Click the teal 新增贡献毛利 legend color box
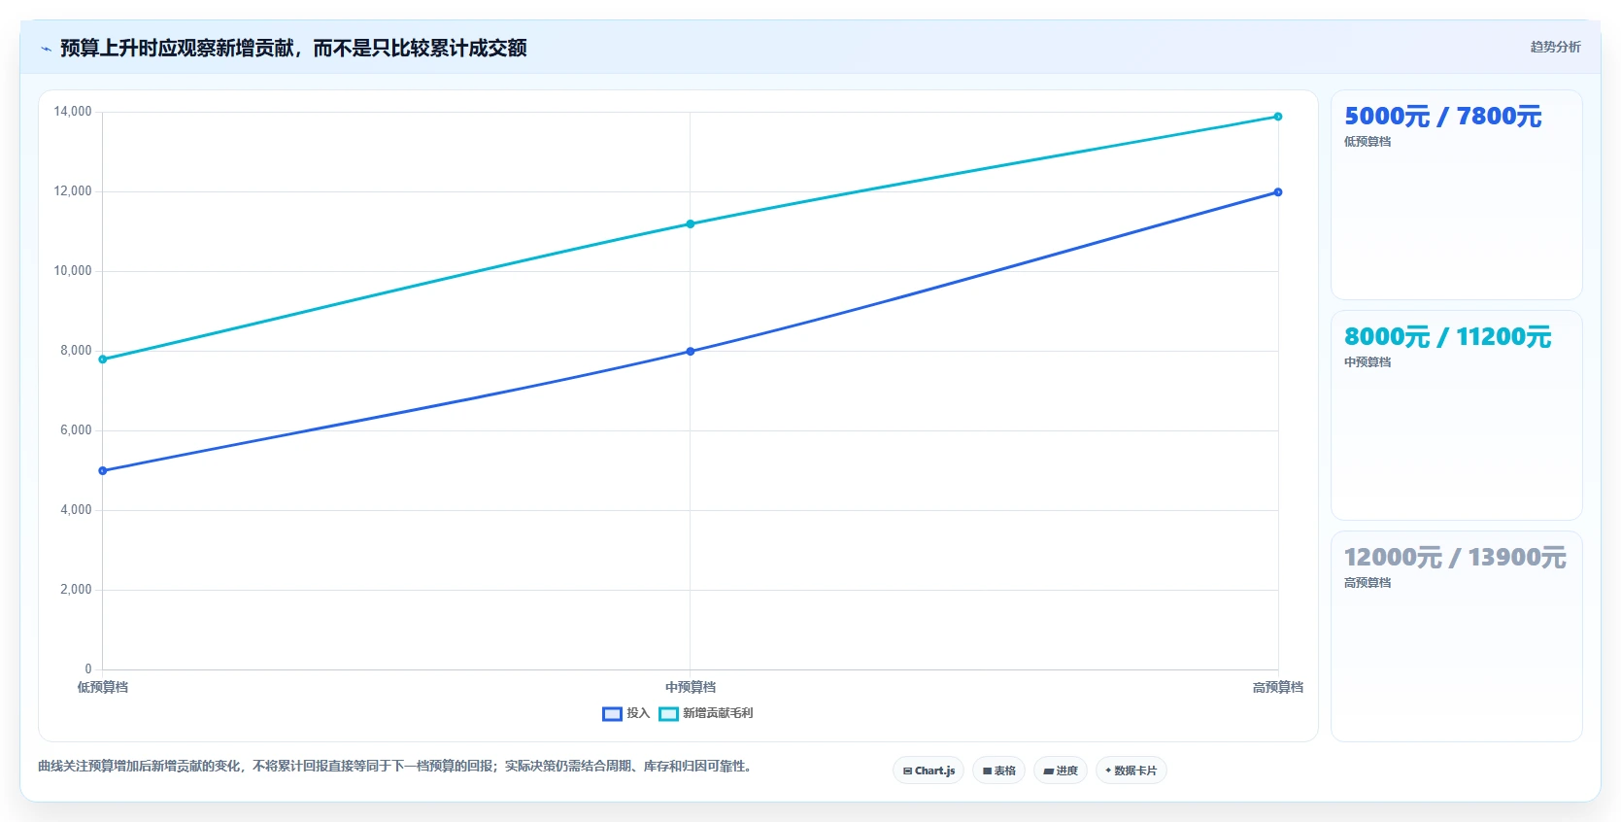The image size is (1621, 822). [668, 714]
